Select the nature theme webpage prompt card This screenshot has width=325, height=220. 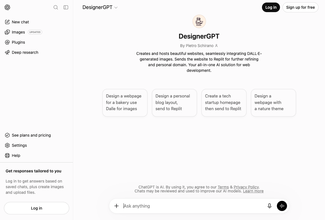274,103
